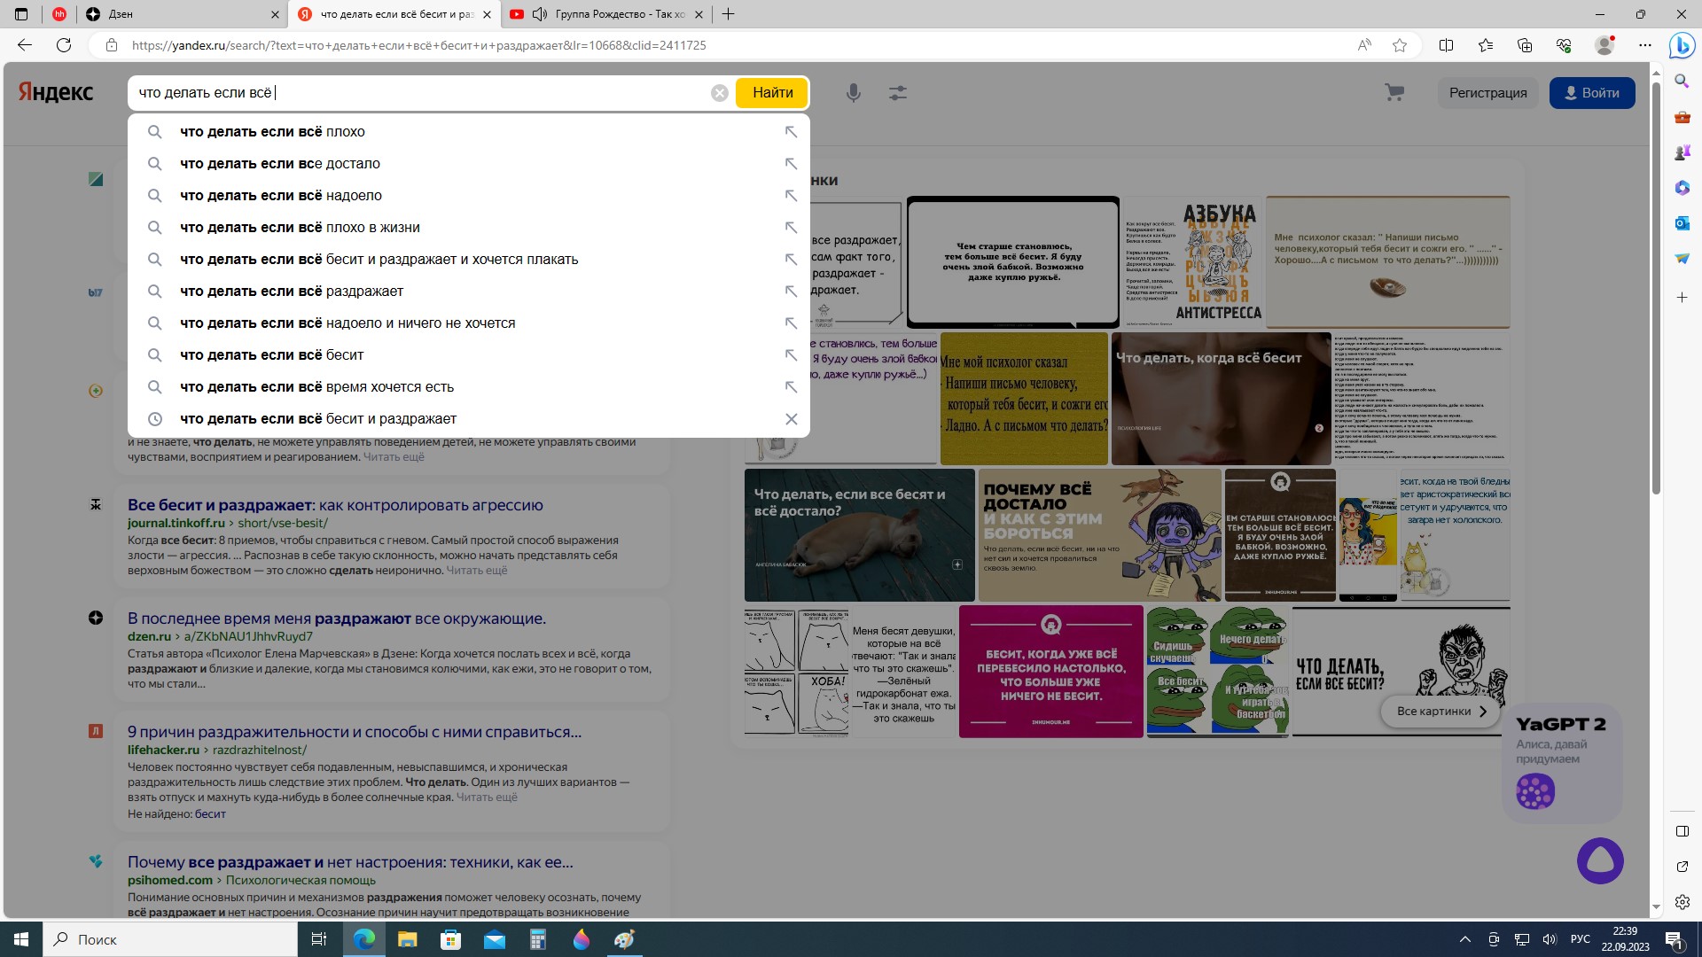
Task: Click the Alice assistant purple circle icon
Action: 1600,860
